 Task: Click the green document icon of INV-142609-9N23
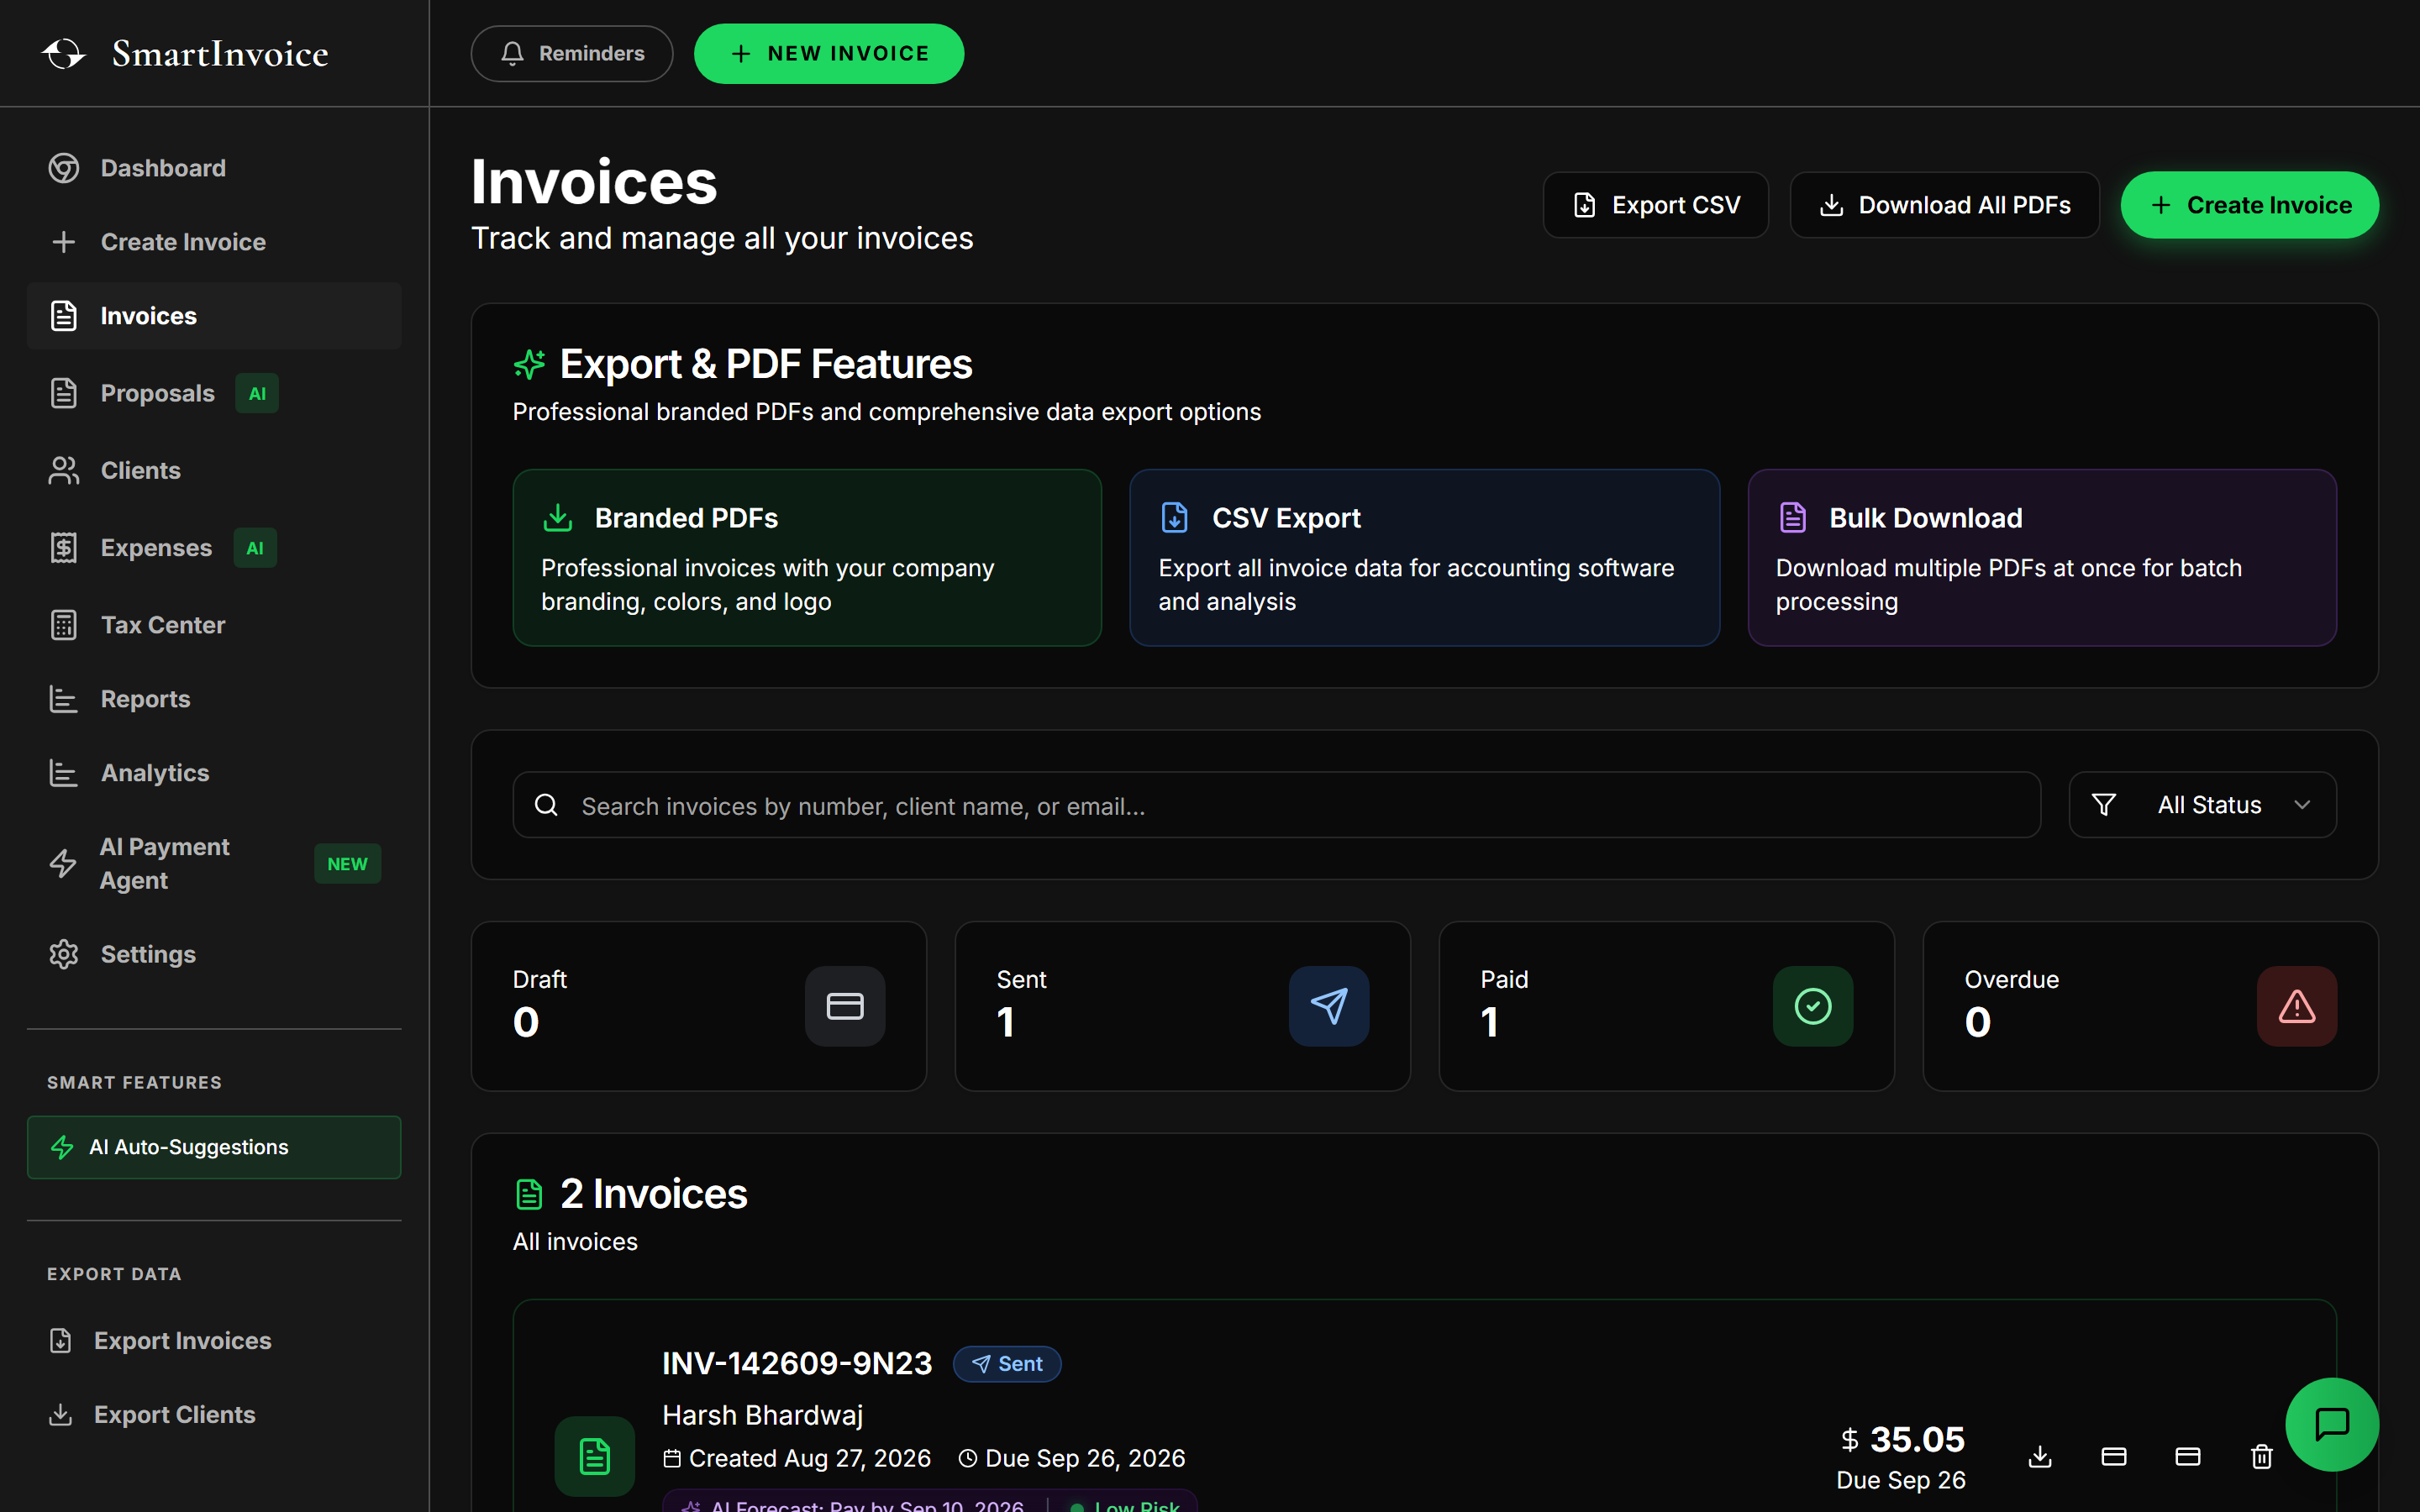click(x=595, y=1456)
